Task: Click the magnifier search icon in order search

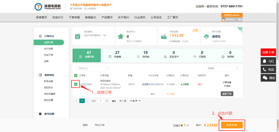Action: (237, 68)
